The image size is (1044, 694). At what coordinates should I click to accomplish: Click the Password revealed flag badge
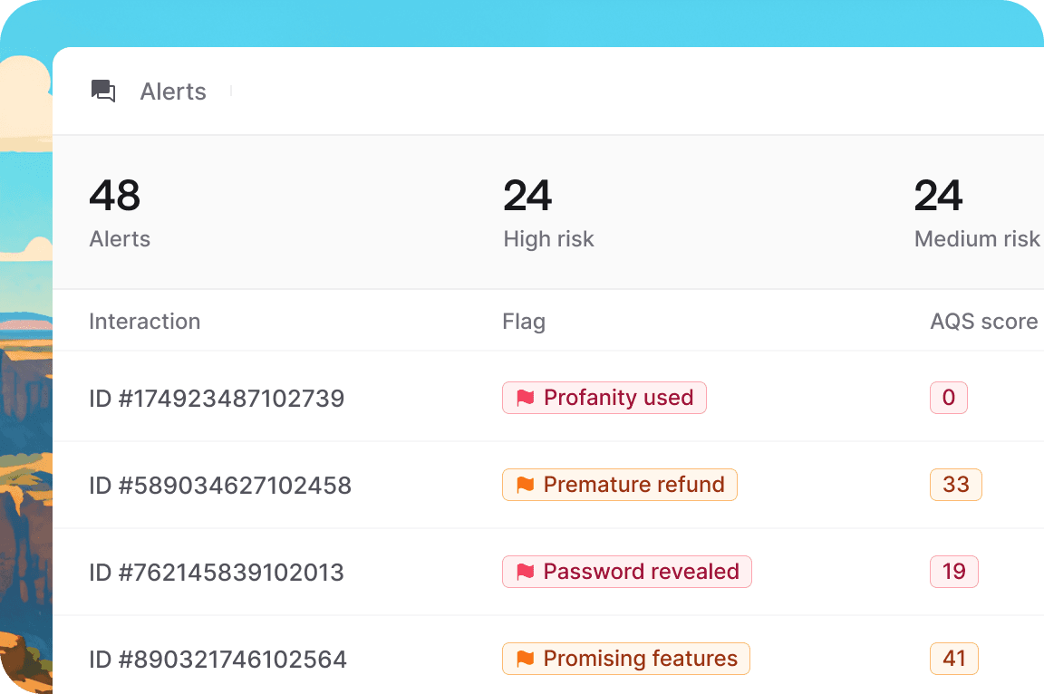(626, 572)
